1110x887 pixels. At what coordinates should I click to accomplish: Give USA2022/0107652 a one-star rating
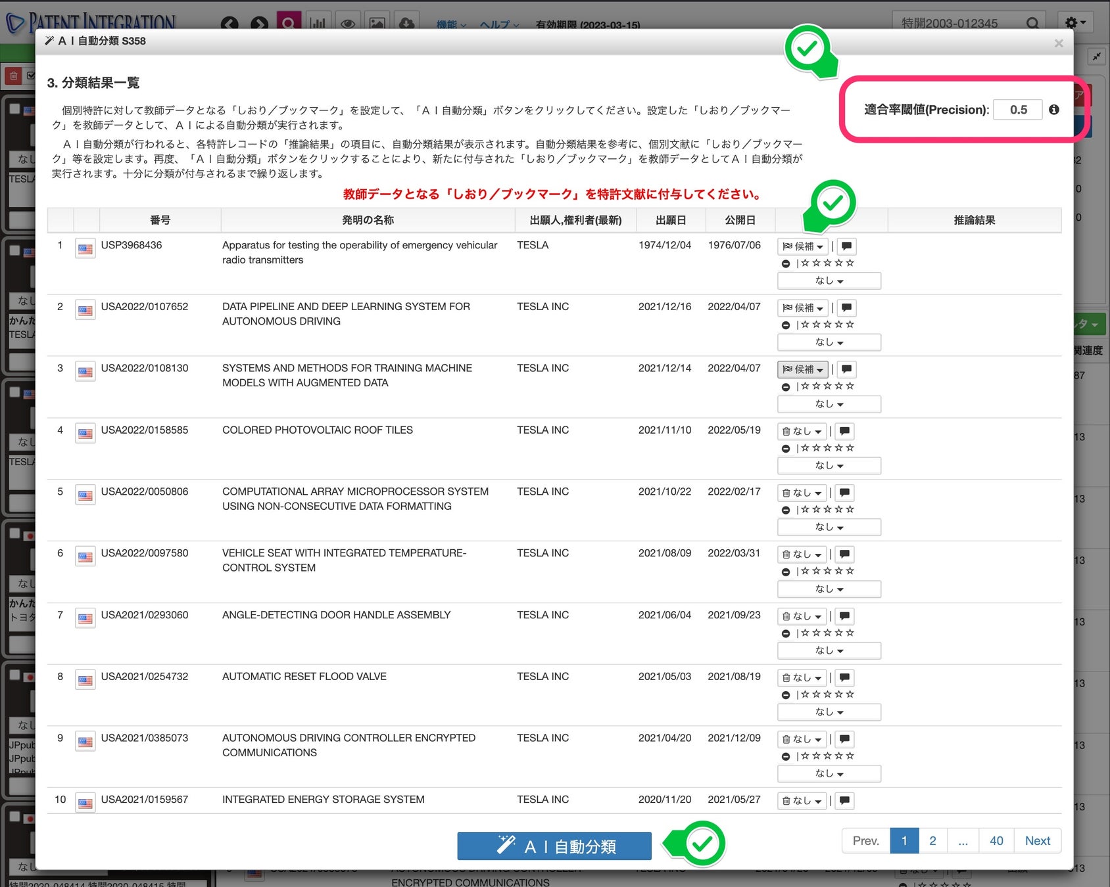[806, 325]
